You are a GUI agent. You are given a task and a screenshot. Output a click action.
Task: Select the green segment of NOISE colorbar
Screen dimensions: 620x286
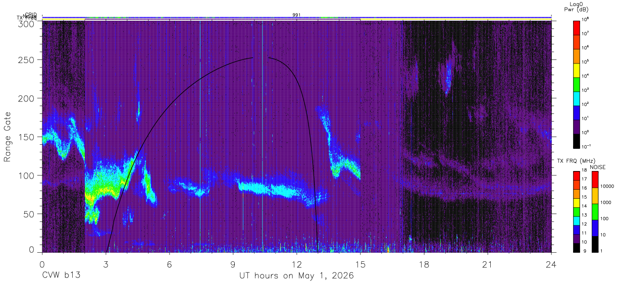click(x=595, y=211)
